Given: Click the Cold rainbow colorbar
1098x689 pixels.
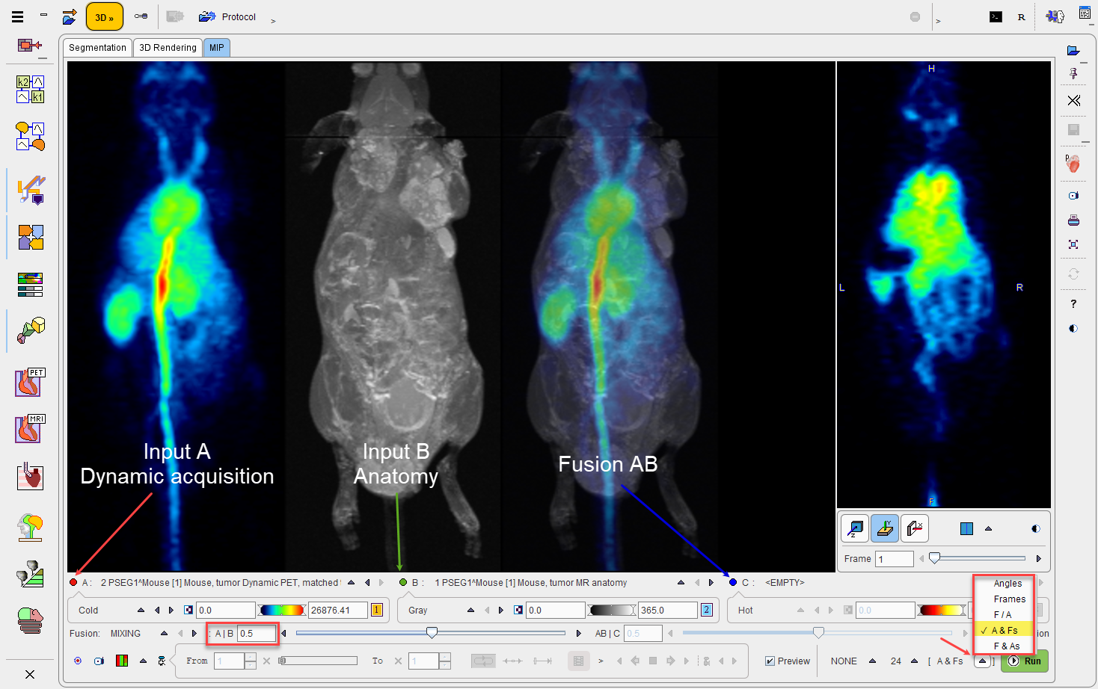Looking at the screenshot, I should 282,611.
